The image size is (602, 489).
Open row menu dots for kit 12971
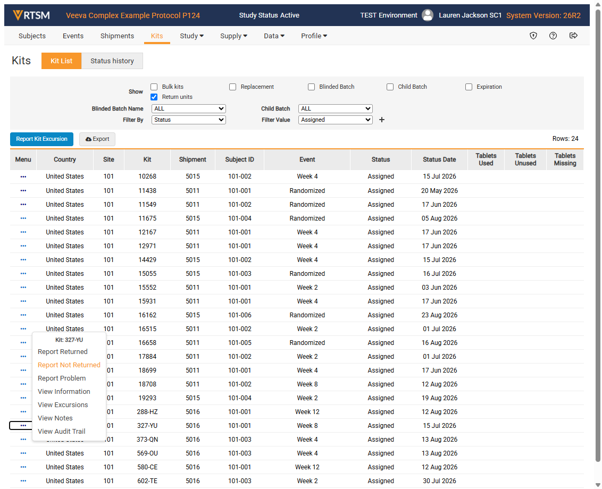pos(23,246)
